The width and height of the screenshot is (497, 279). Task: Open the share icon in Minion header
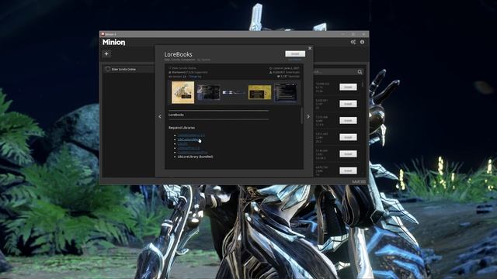(x=353, y=42)
